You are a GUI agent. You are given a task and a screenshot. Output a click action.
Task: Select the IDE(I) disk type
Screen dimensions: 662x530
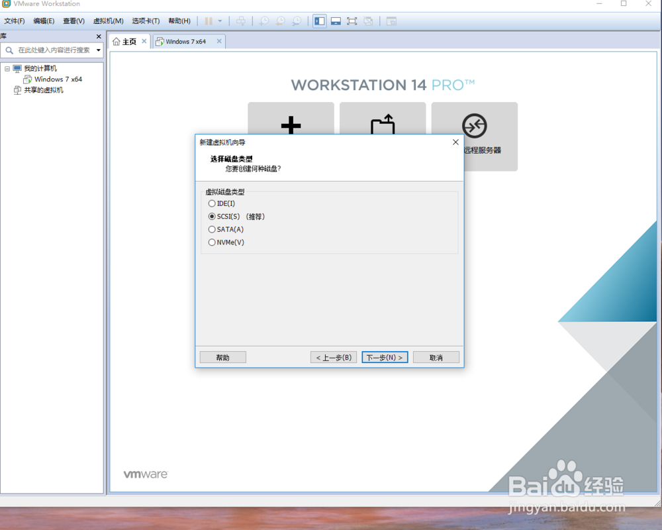pyautogui.click(x=222, y=203)
